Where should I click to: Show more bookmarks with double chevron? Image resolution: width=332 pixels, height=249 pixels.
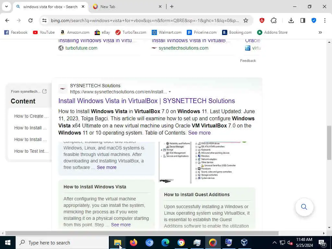(320, 32)
